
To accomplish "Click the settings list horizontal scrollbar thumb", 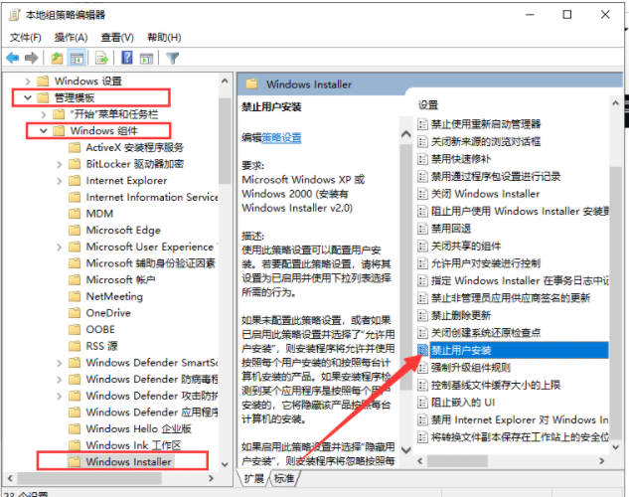I will pos(457,461).
